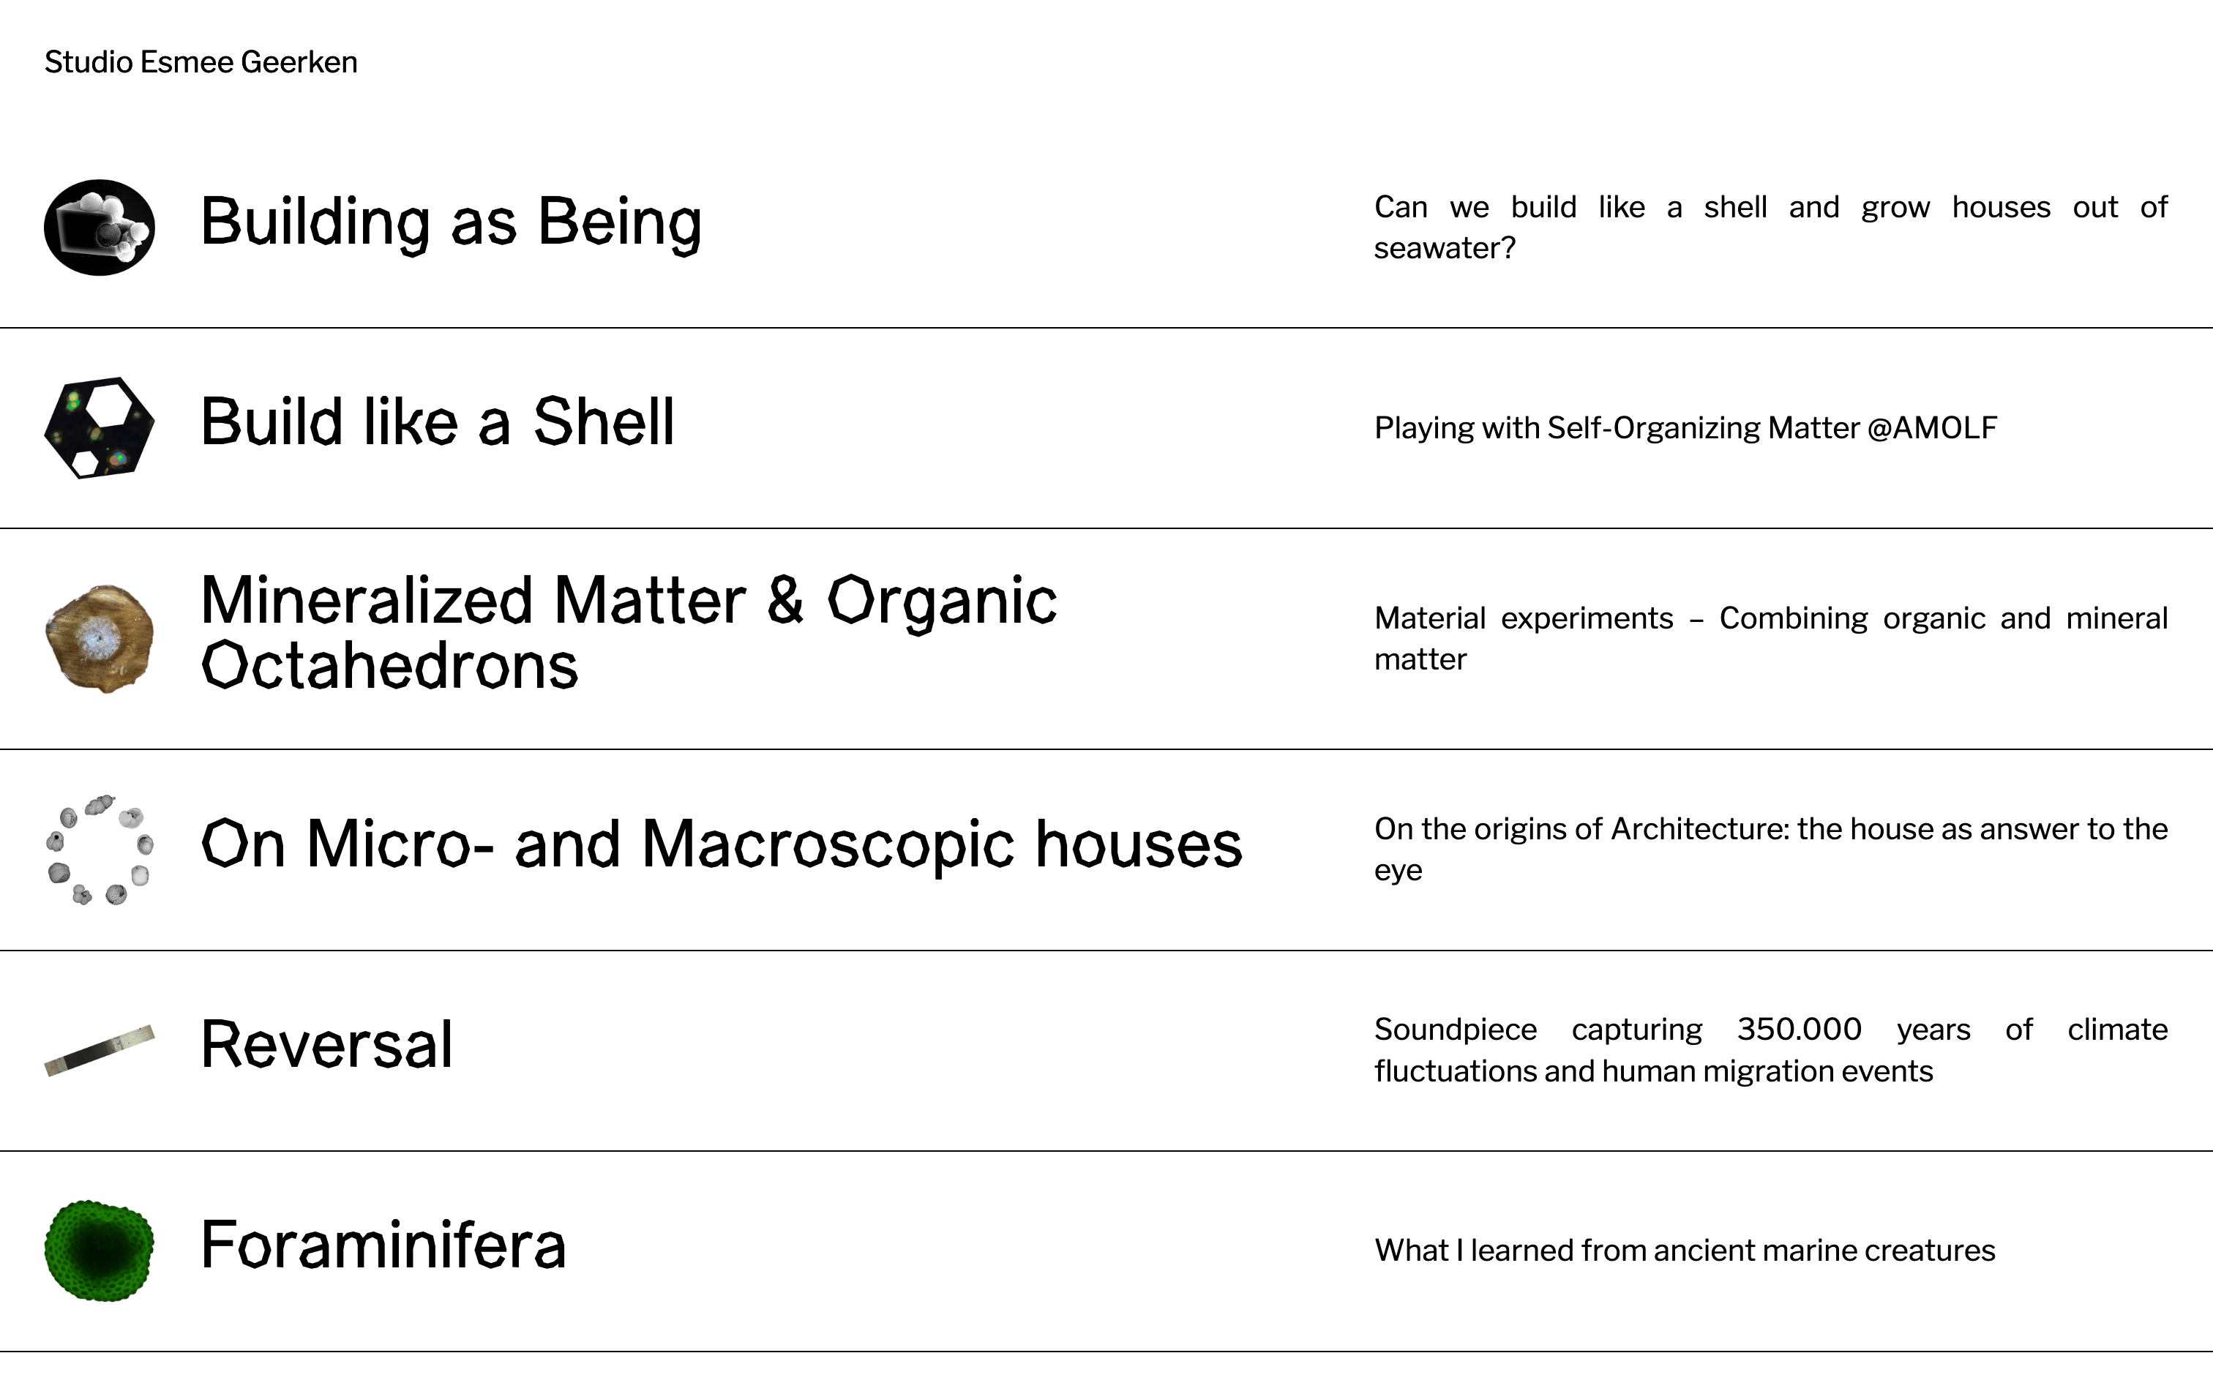Click the Material experiments description

pos(1770,638)
